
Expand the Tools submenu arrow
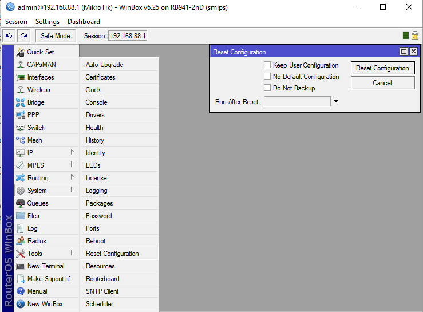point(72,252)
